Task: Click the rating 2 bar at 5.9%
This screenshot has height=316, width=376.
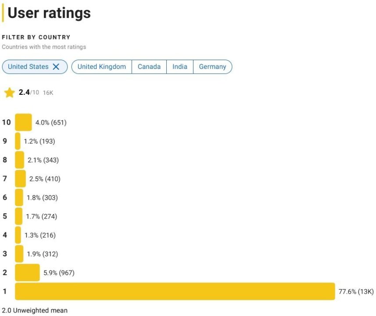Action: (x=27, y=273)
